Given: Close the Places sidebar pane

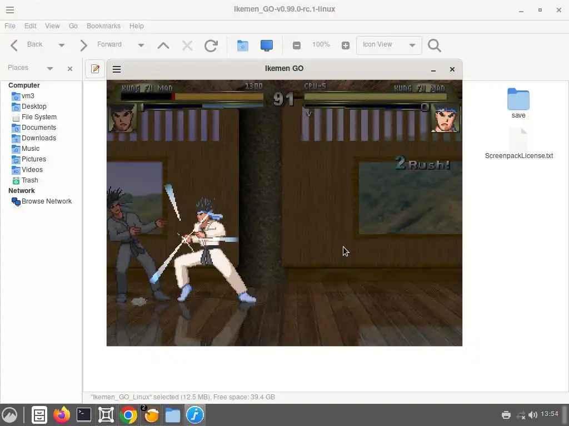Looking at the screenshot, I should click(70, 68).
